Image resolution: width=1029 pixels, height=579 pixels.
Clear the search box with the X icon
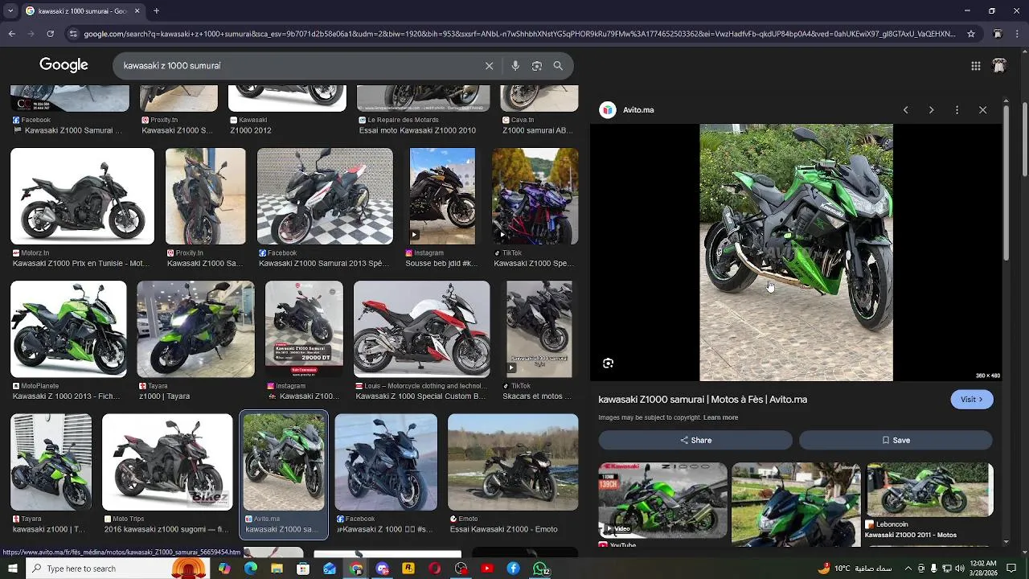point(489,66)
